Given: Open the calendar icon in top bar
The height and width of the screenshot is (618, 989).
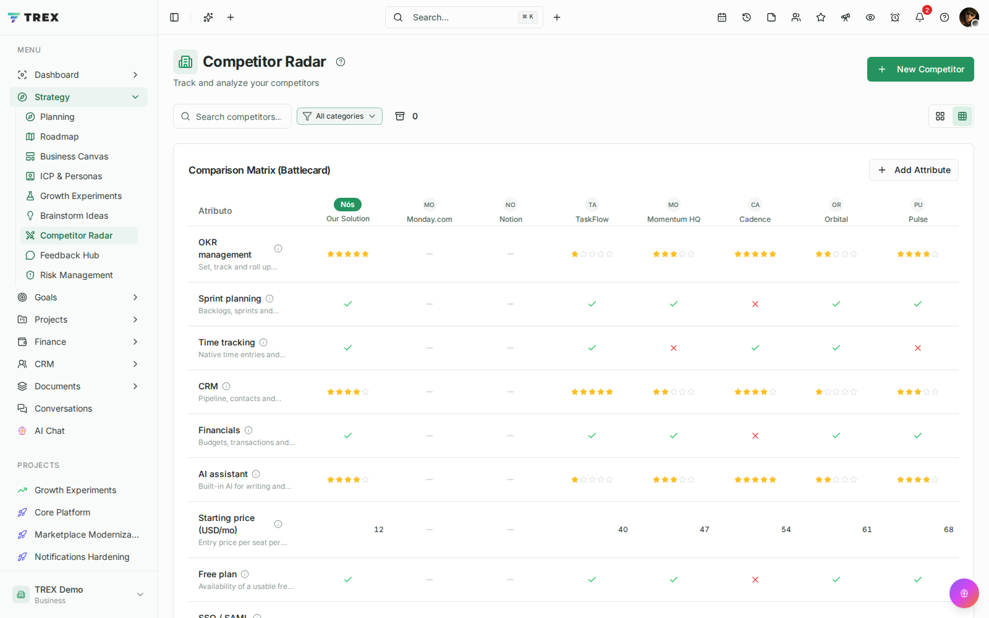Looking at the screenshot, I should click(722, 17).
